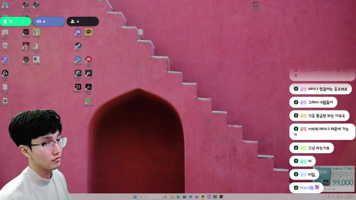Screen dimensions: 356x200
Task: Open the Windows Start menu
Action: click(x=135, y=197)
